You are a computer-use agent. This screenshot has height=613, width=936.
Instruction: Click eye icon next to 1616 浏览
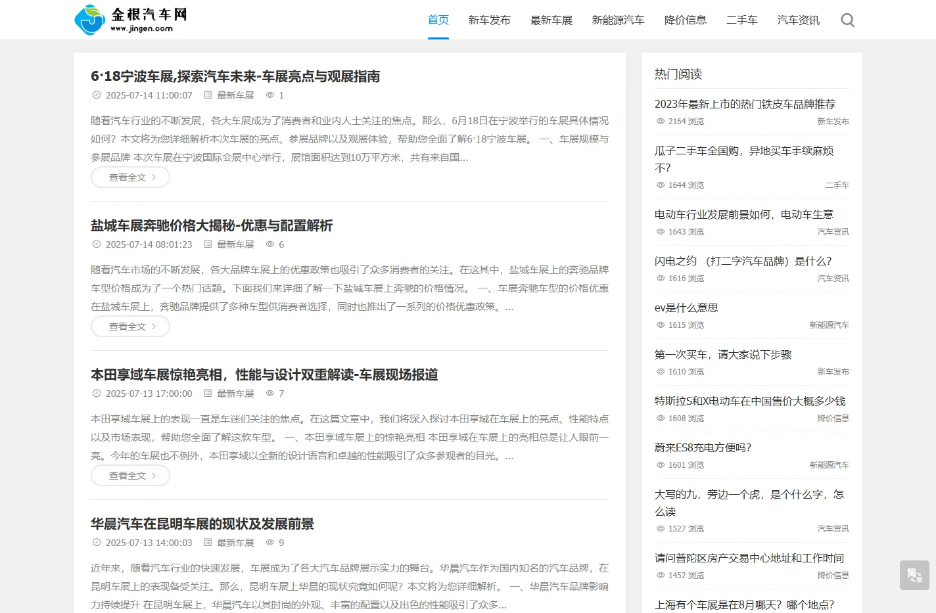(x=661, y=279)
